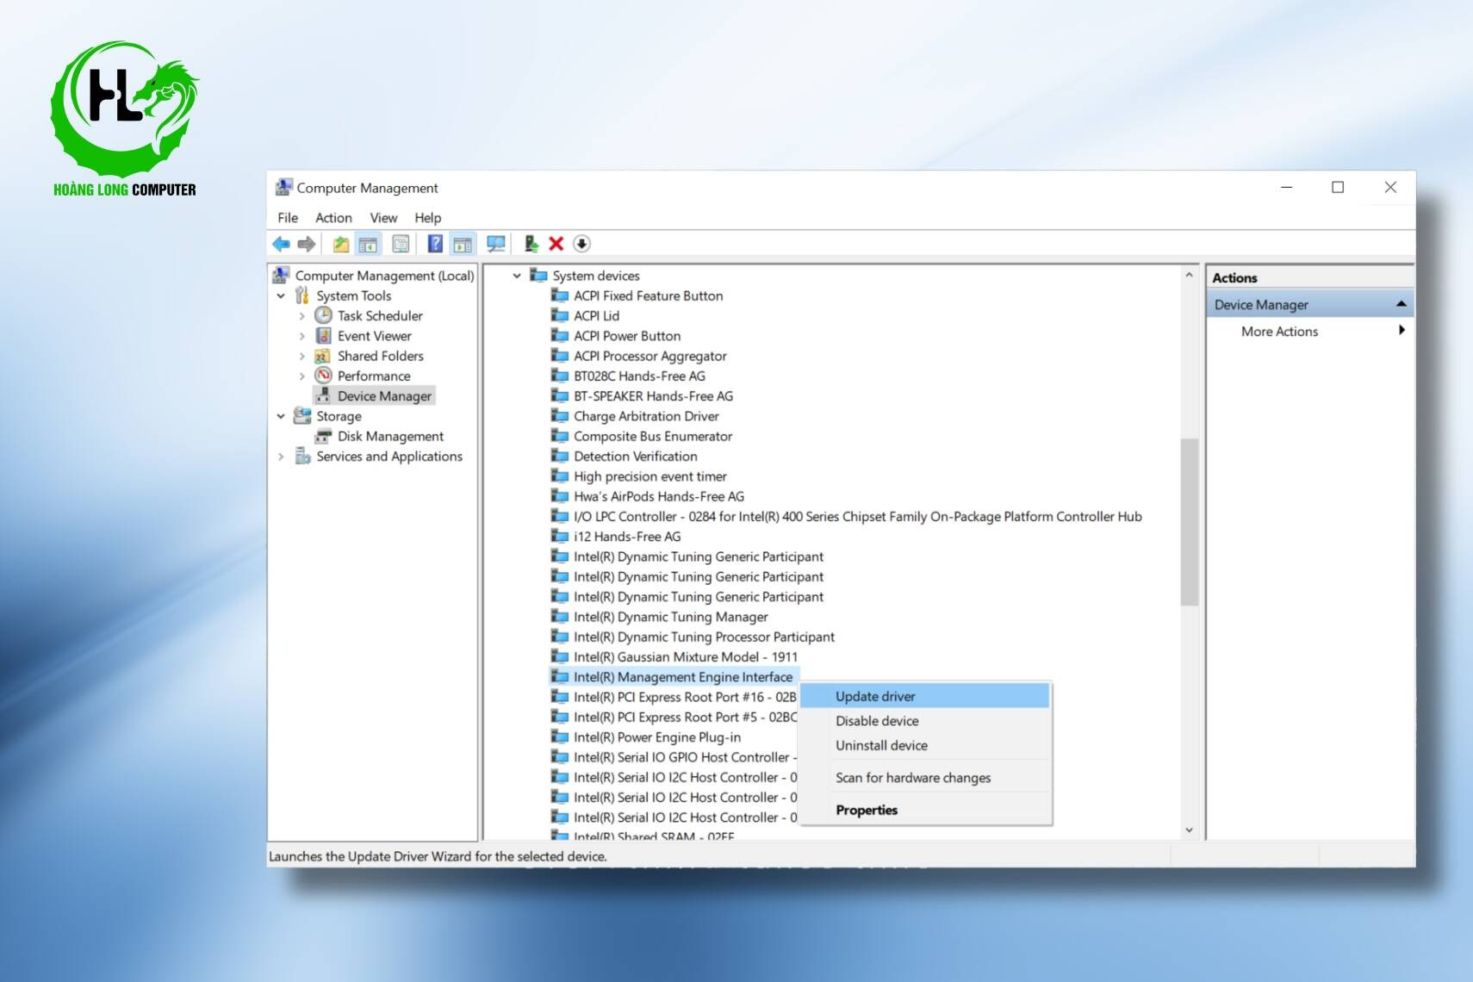Click the Up one level folder icon
Viewport: 1473px width, 982px height.
coord(341,244)
